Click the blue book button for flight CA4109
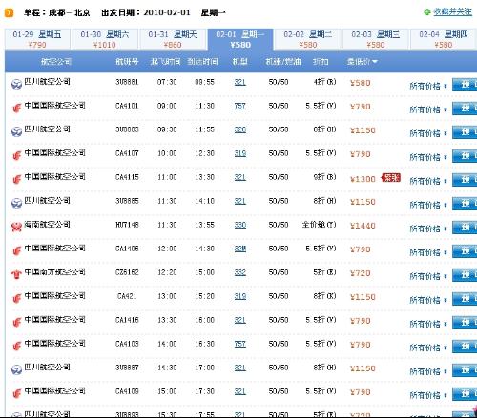477x418 pixels. [x=465, y=394]
